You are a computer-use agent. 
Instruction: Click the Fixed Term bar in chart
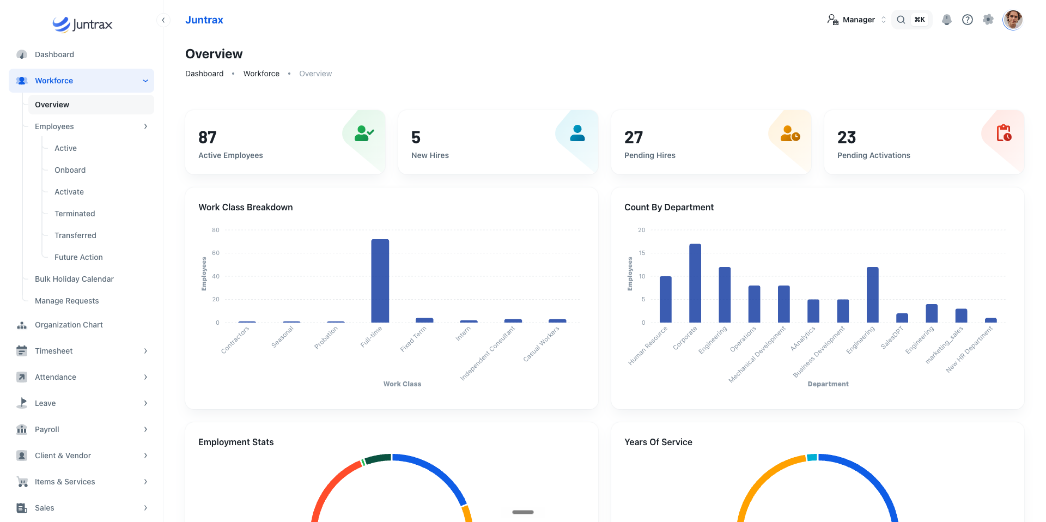coord(424,320)
